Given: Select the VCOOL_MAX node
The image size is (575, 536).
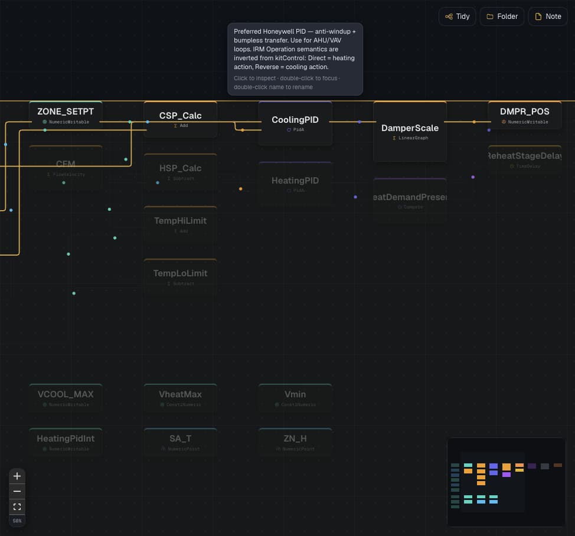Looking at the screenshot, I should click(x=66, y=398).
